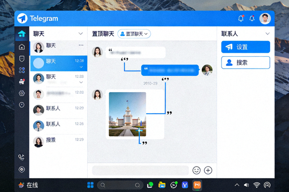Open the emoji smiley picker
This screenshot has width=289, height=192.
pos(197,170)
